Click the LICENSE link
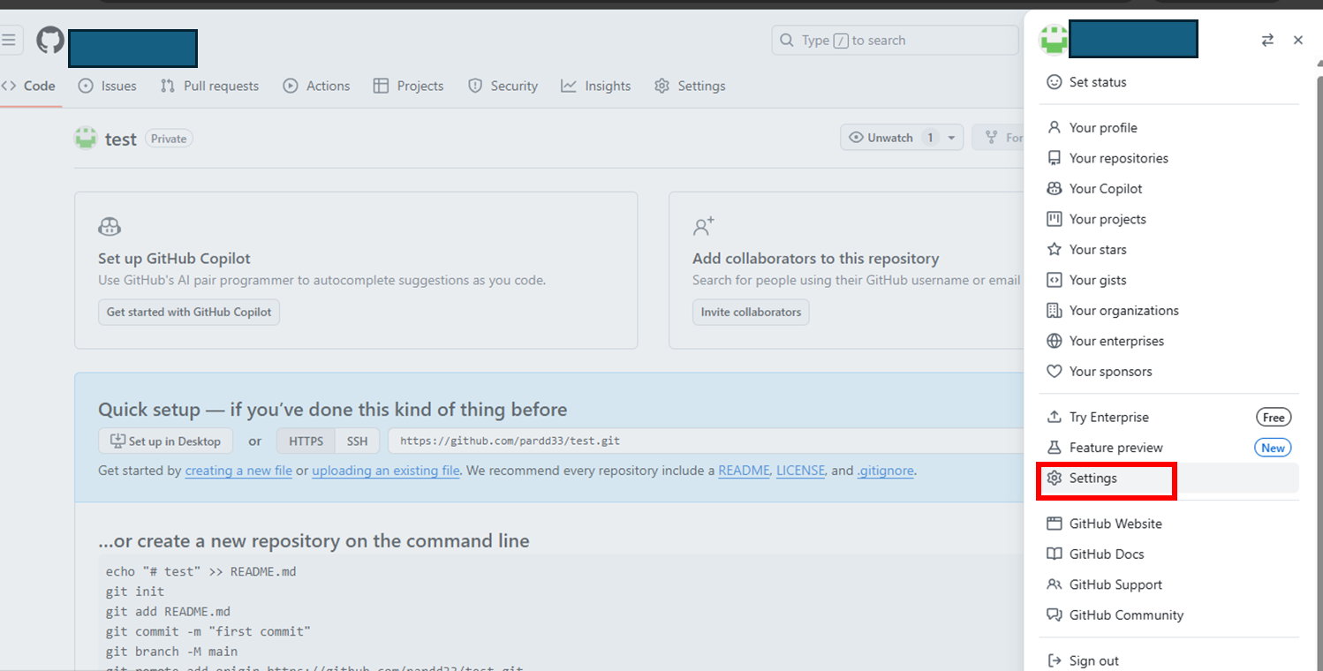 click(800, 471)
